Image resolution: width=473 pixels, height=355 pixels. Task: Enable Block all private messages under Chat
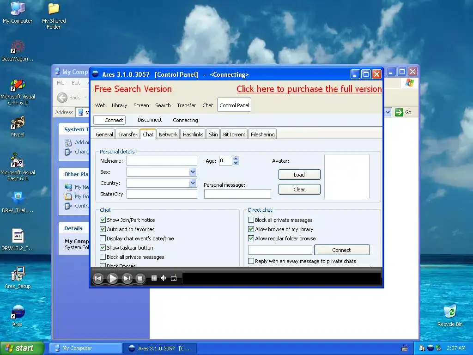(103, 257)
